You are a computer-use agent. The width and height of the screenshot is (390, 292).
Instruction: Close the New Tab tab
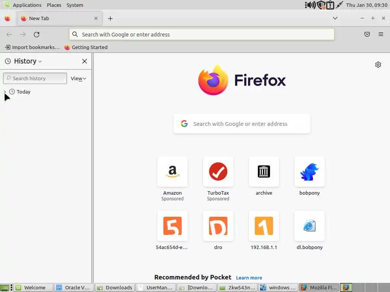[x=96, y=18]
